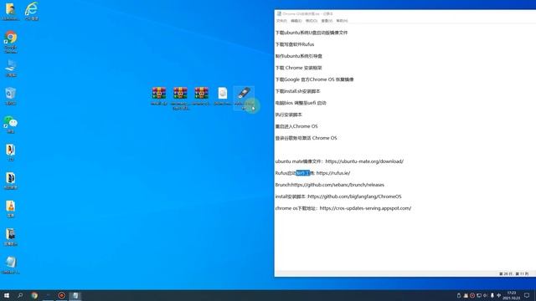Open the user folder icon beside Internet Explorer
This screenshot has height=301, width=536.
pos(10,11)
